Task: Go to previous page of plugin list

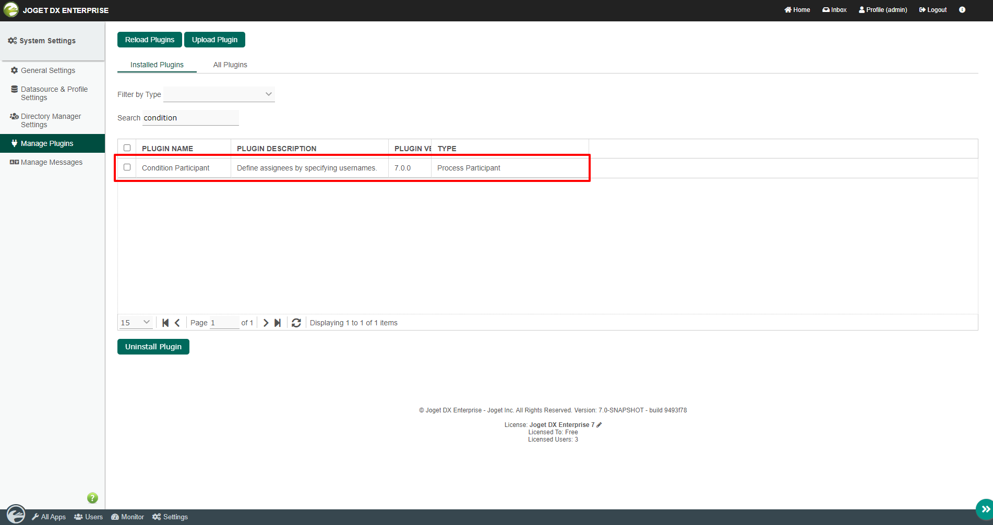Action: [x=177, y=323]
